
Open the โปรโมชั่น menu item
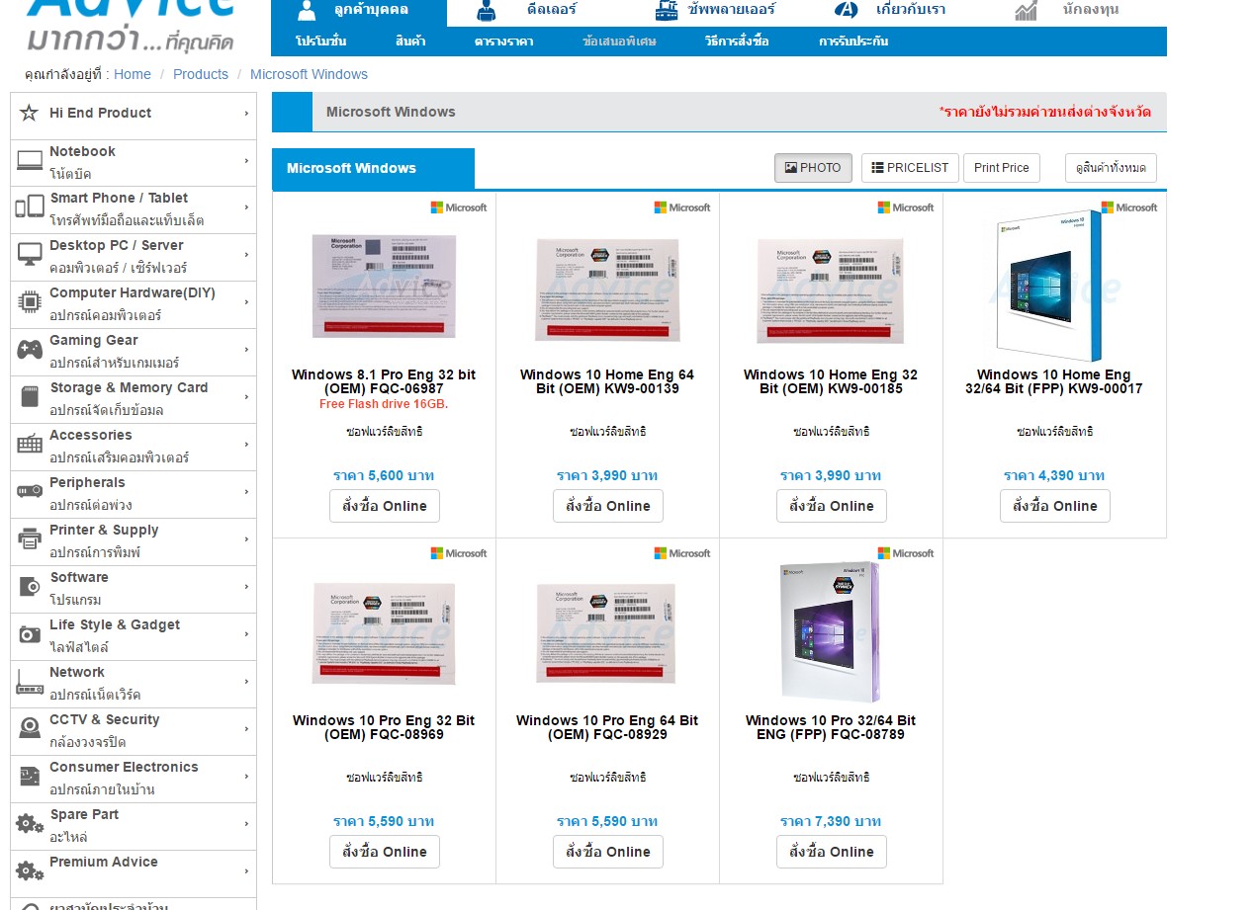[x=320, y=41]
